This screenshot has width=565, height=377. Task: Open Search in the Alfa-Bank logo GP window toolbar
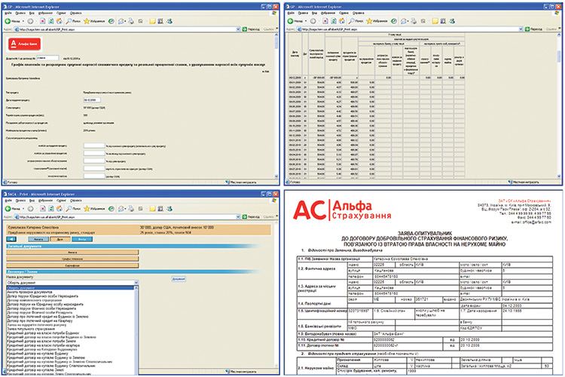point(73,21)
